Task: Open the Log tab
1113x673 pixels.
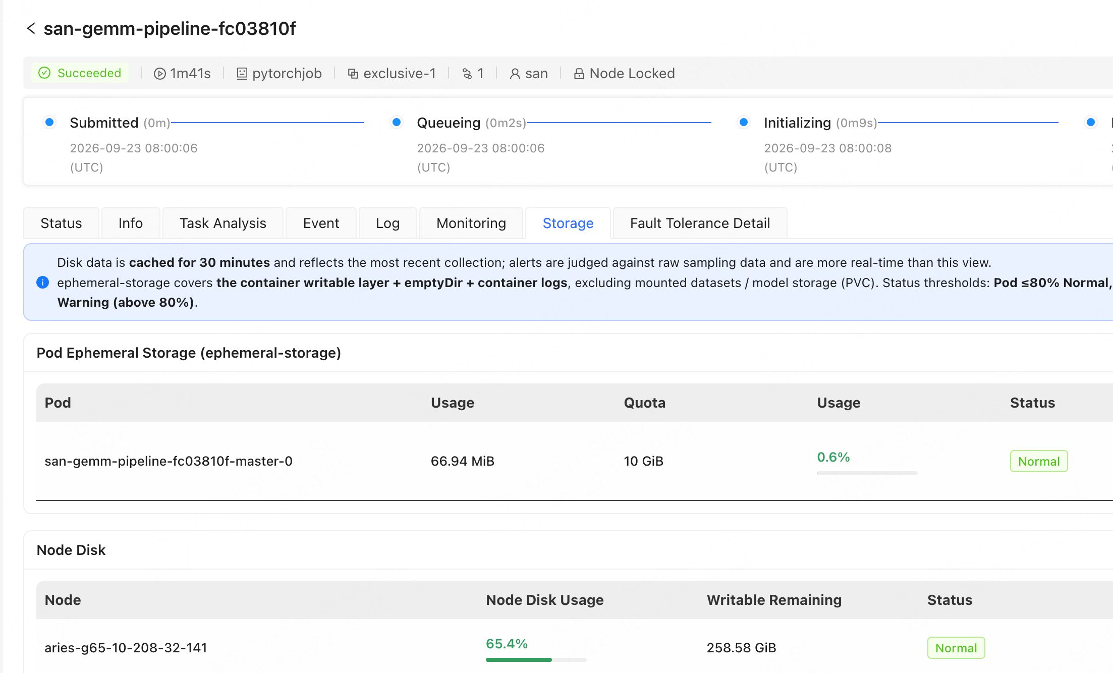Action: tap(387, 223)
